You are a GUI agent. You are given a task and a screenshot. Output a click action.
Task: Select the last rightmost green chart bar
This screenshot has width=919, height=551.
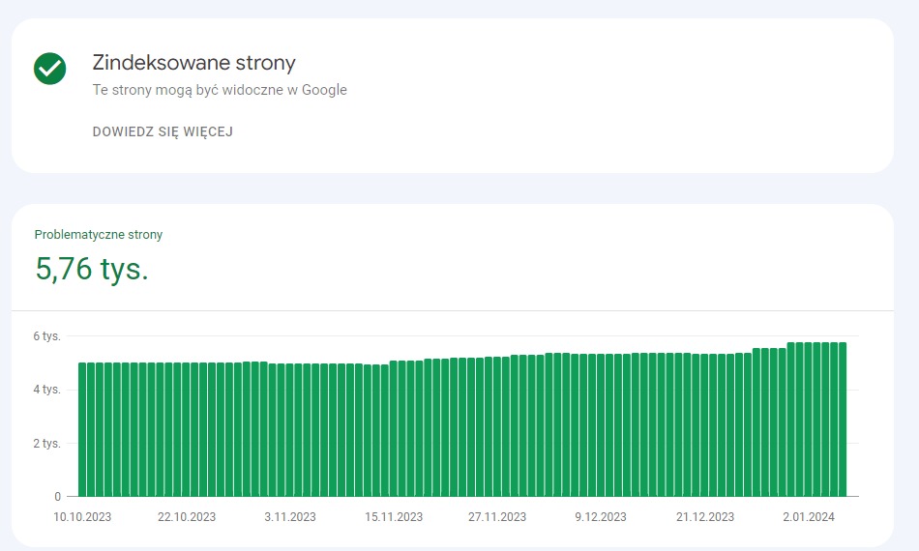tap(843, 420)
